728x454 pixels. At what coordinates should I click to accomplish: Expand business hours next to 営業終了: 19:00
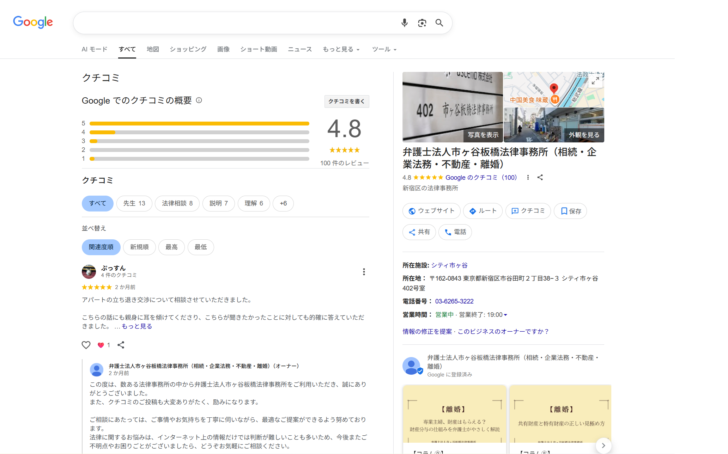pyautogui.click(x=505, y=315)
